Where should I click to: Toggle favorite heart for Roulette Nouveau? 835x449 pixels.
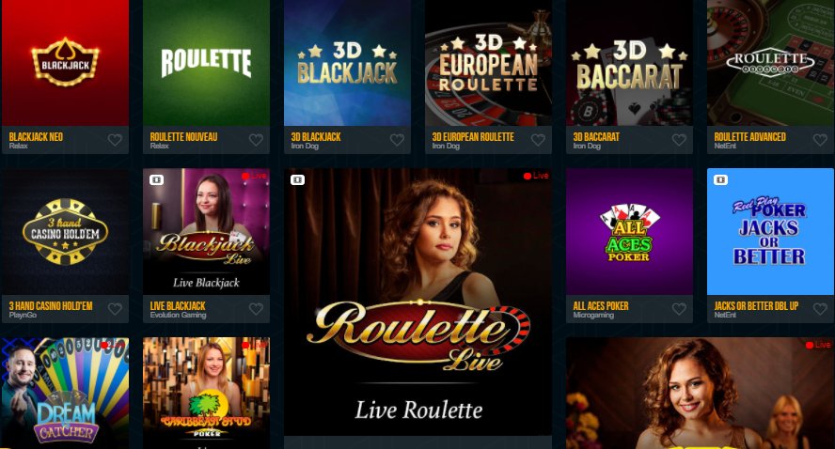coord(256,140)
